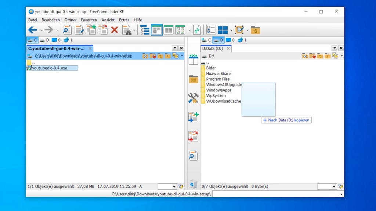
Task: Click middle bar viewer magnifier icon
Action: click(x=193, y=156)
